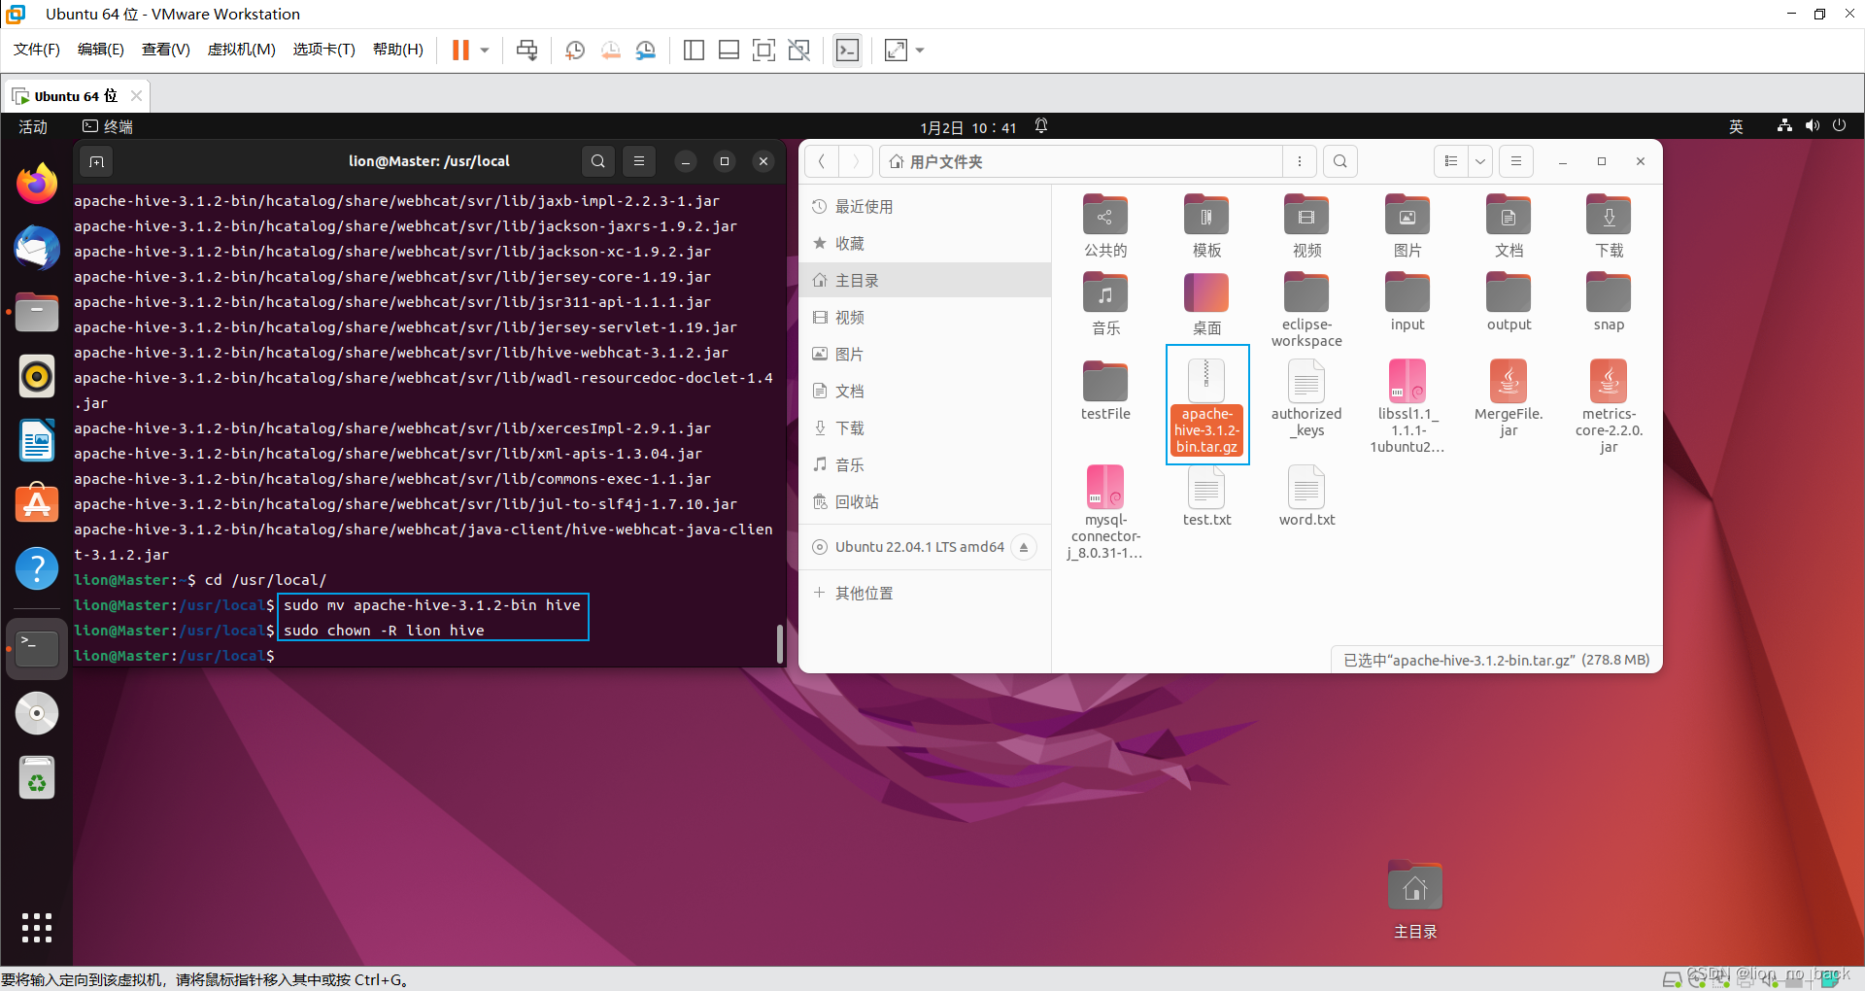Select the word.txt file
This screenshot has width=1865, height=991.
(x=1306, y=496)
